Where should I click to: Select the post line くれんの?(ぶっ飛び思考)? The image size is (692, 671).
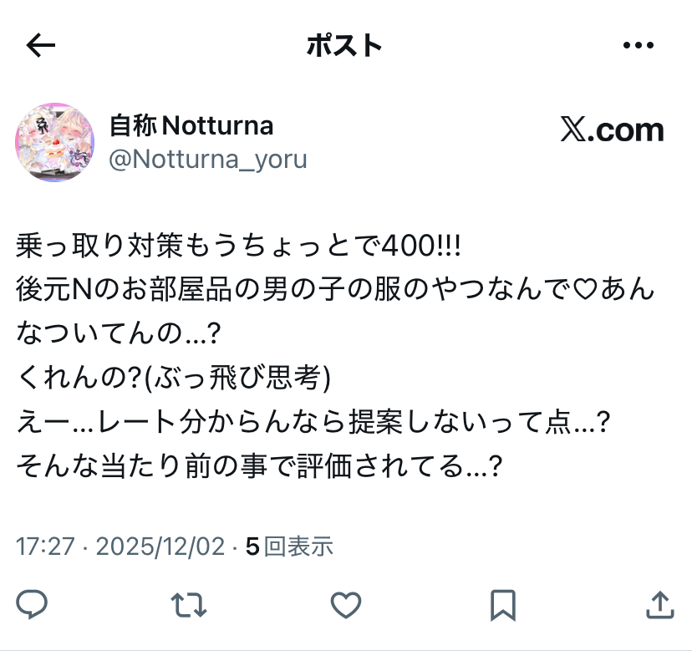(174, 378)
